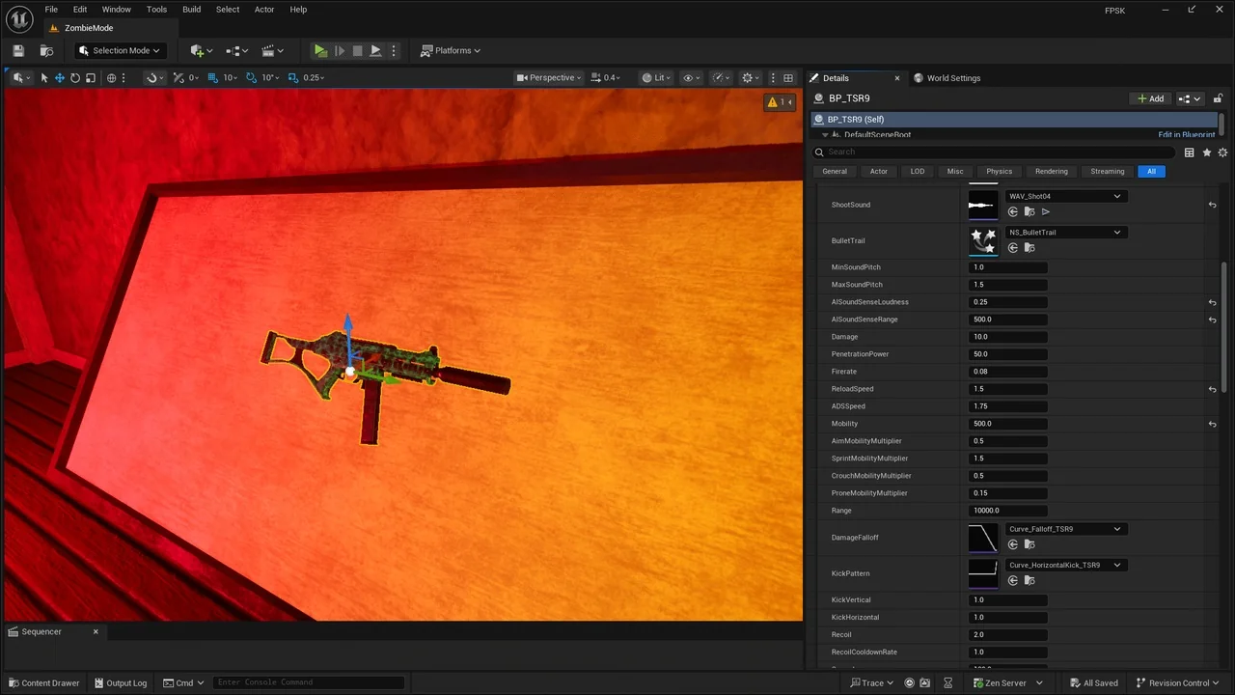
Task: Select the translate move tool
Action: coord(59,78)
